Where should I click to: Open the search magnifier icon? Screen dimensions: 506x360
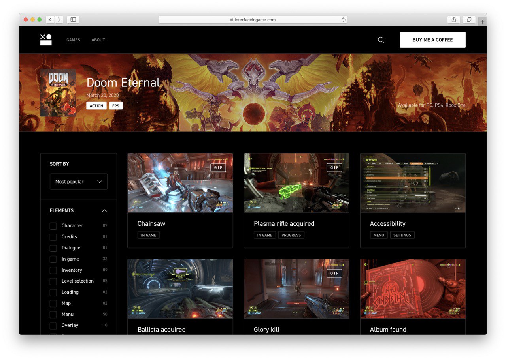pyautogui.click(x=381, y=40)
